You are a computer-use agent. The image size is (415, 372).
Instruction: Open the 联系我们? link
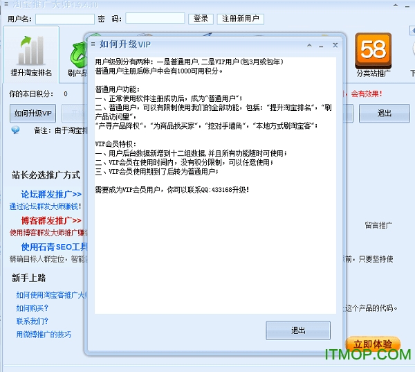(x=33, y=321)
